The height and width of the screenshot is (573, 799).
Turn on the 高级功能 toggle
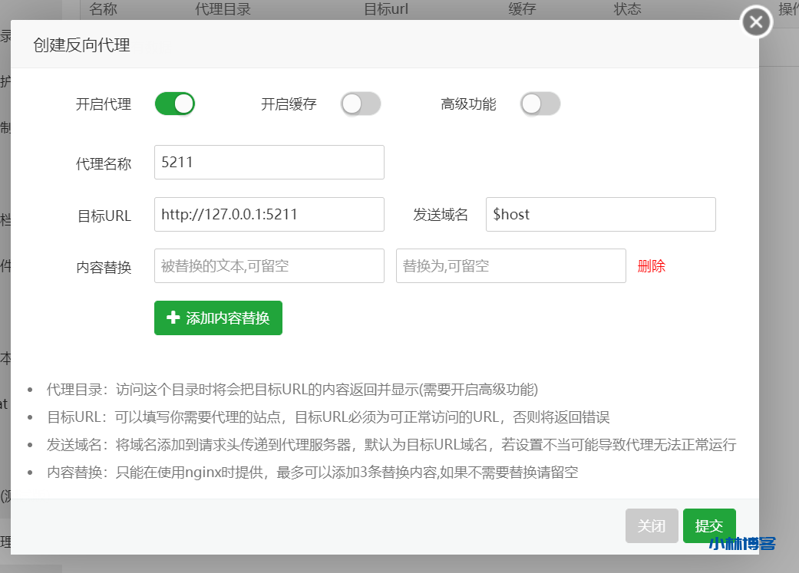pos(540,104)
